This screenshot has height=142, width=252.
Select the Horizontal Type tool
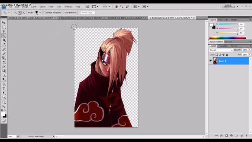pos(4,88)
